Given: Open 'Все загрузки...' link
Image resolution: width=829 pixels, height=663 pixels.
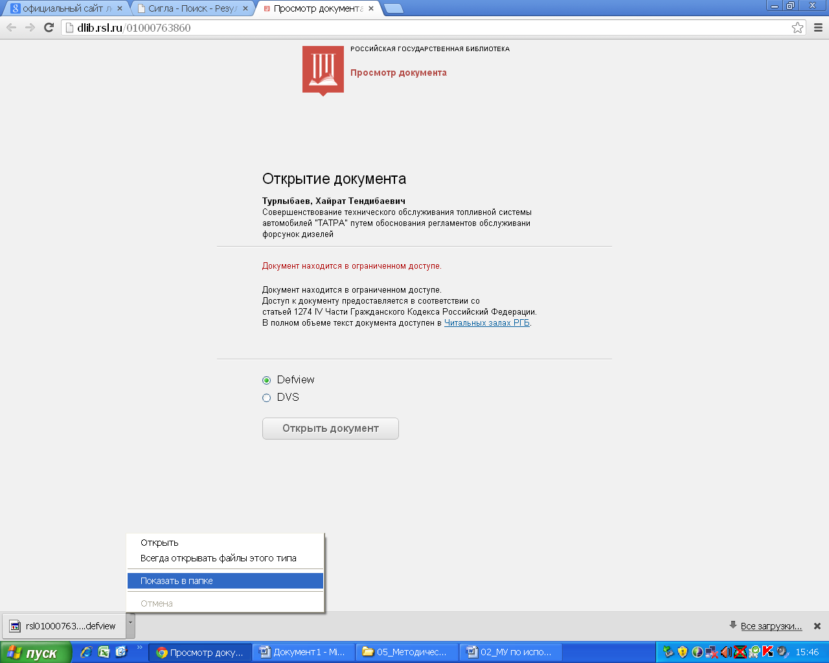Looking at the screenshot, I should pyautogui.click(x=771, y=626).
